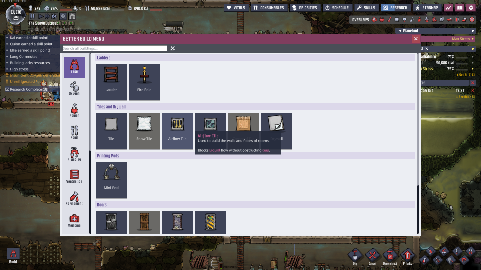Screen dimensions: 481x270
Task: Open the Oxygen build category
Action: coord(74,88)
